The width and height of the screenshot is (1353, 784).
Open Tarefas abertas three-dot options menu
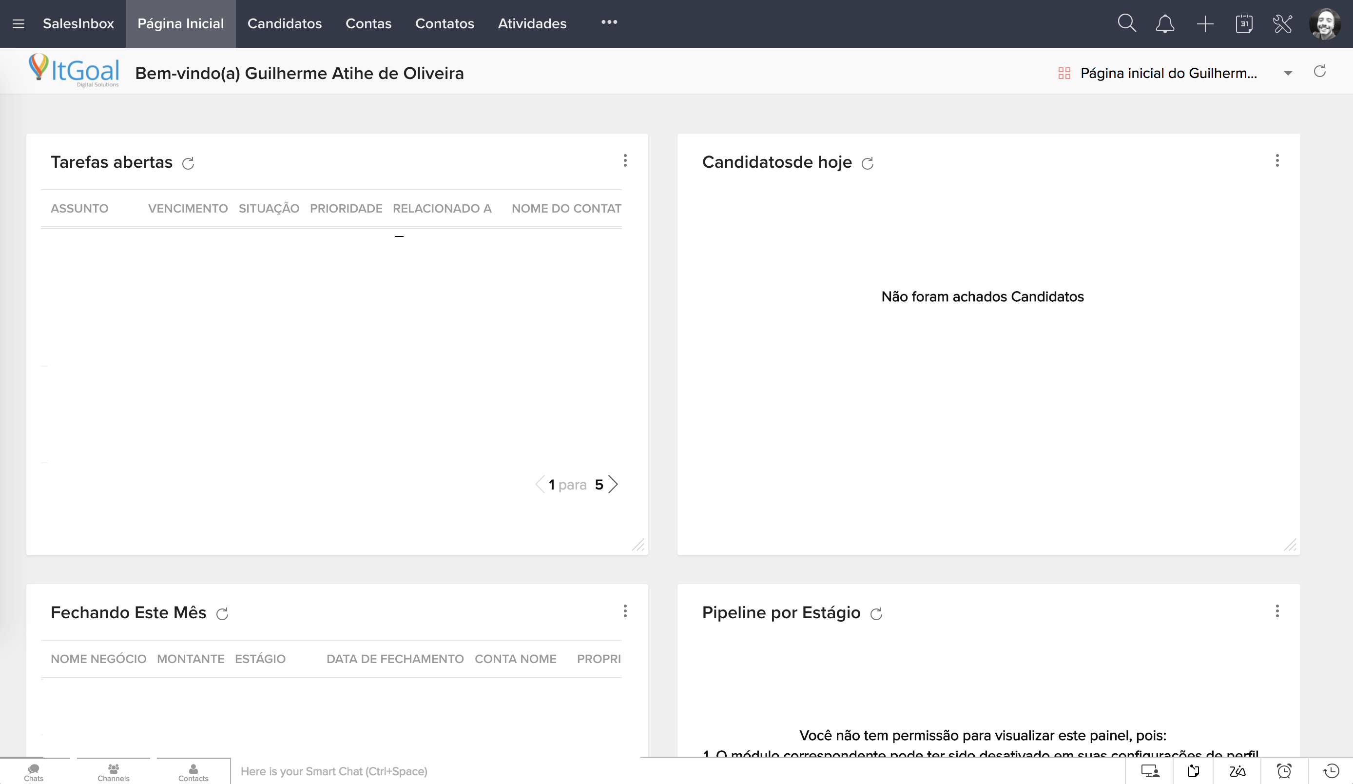625,160
